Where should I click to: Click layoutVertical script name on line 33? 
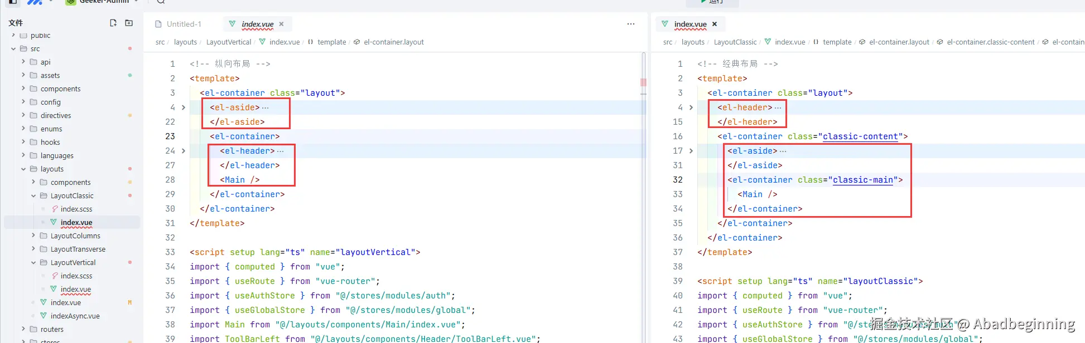point(378,252)
